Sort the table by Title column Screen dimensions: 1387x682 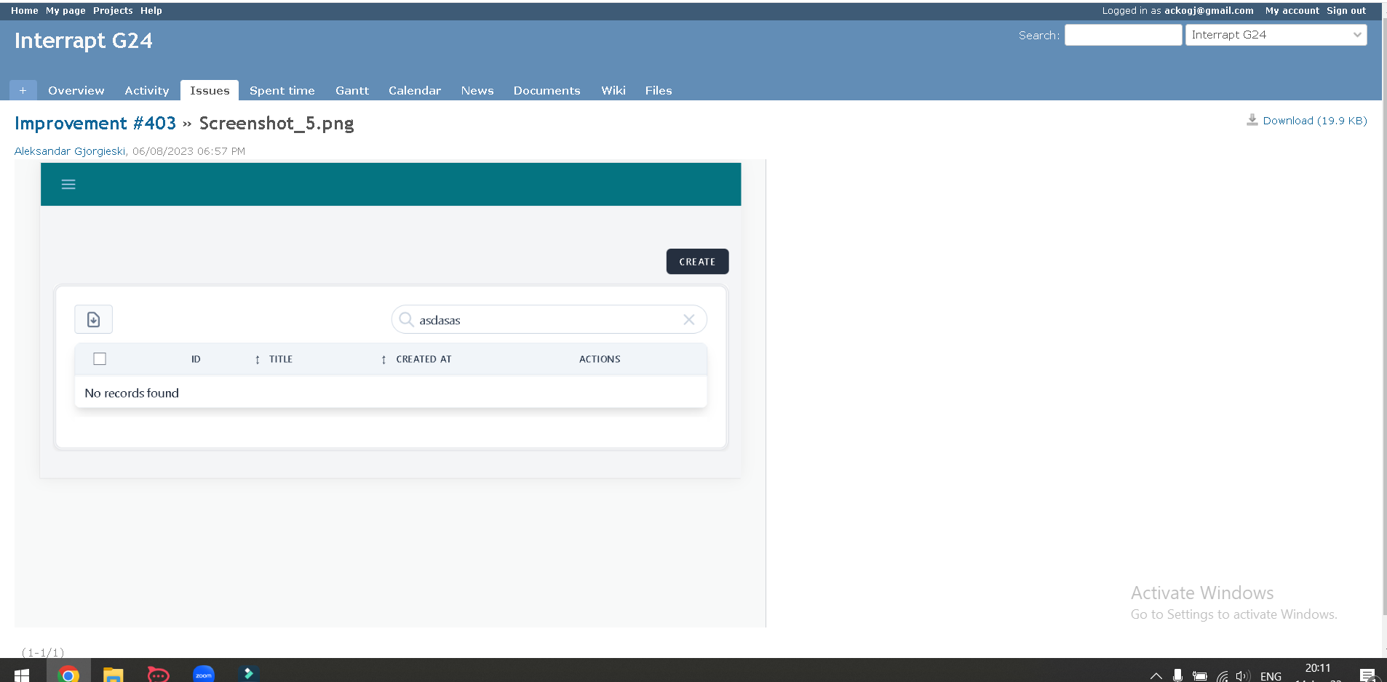coord(280,359)
